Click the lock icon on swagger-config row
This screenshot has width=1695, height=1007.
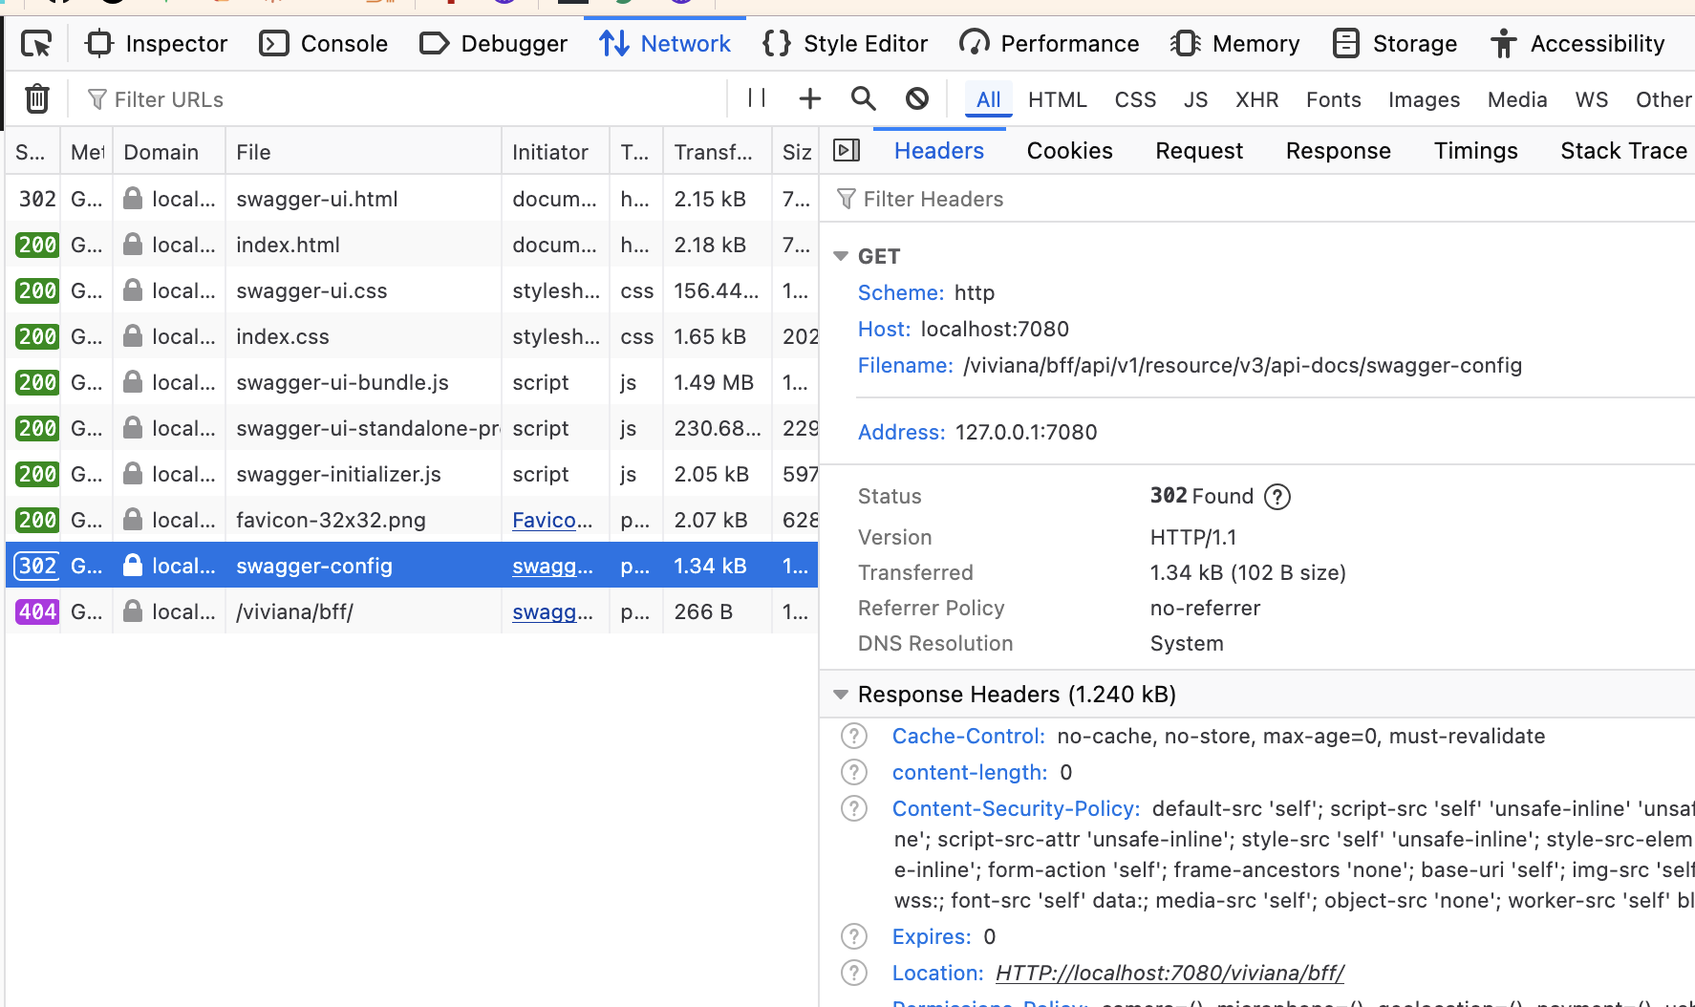(x=133, y=566)
